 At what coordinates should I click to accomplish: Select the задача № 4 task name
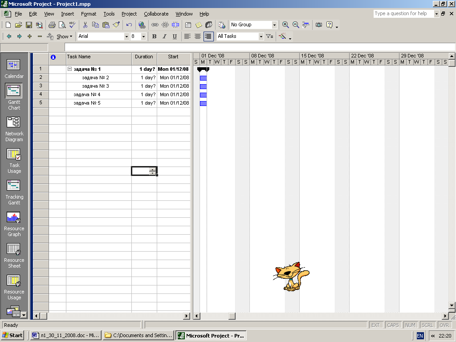click(x=87, y=94)
